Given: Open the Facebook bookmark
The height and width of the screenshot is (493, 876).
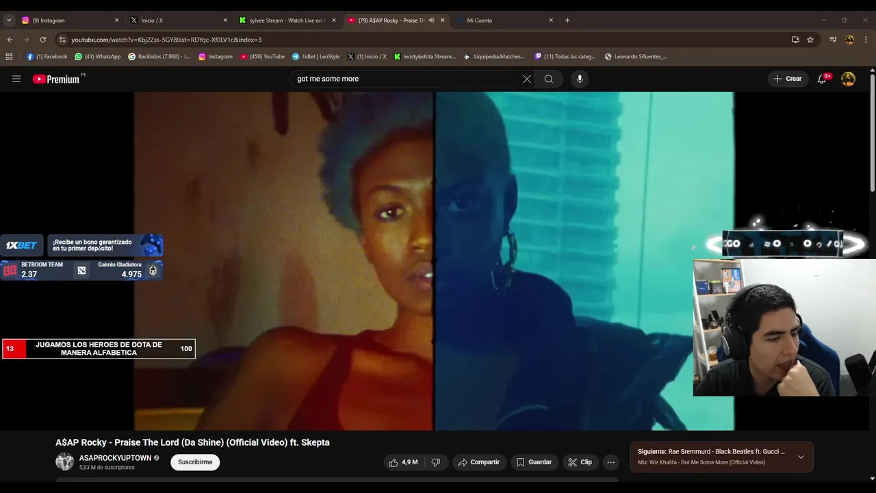Looking at the screenshot, I should [47, 57].
